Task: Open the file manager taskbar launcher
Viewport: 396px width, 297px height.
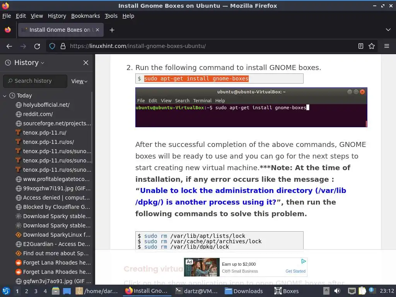Action: [56, 291]
